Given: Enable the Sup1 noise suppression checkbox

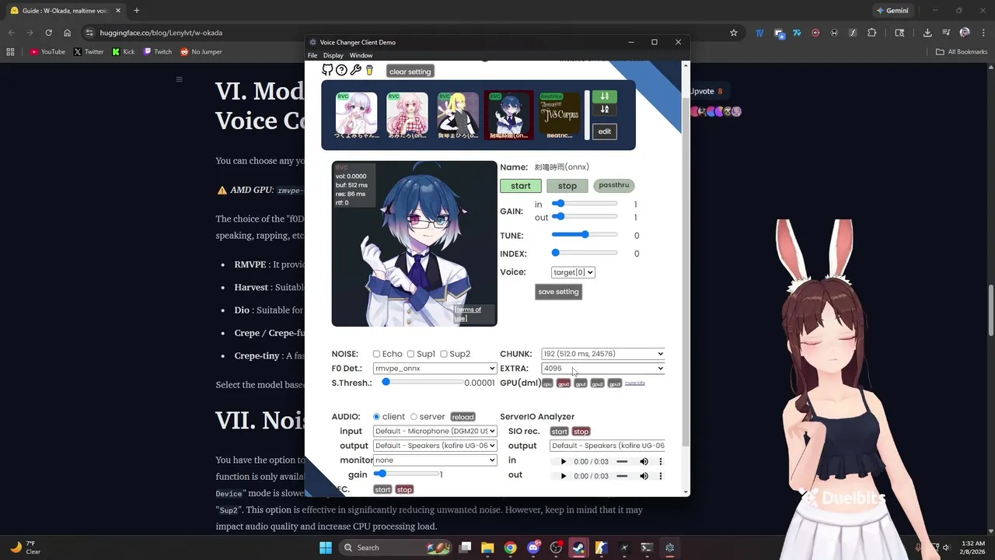Looking at the screenshot, I should click(410, 354).
